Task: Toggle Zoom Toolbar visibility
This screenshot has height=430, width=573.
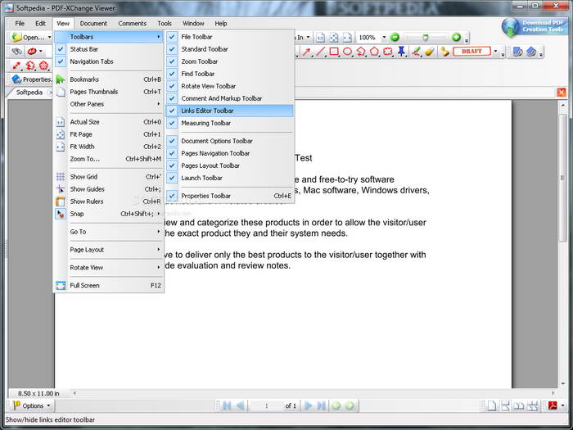Action: (230, 61)
